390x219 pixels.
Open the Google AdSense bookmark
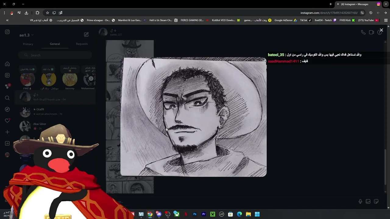click(x=285, y=20)
